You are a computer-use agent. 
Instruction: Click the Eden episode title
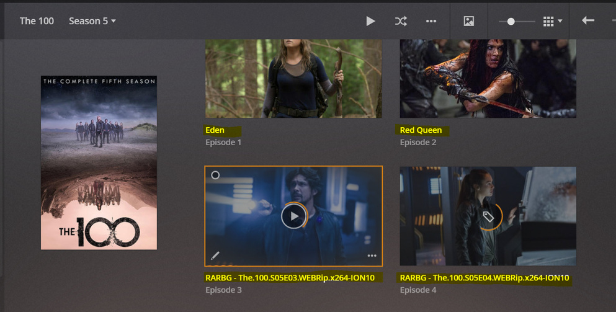215,130
